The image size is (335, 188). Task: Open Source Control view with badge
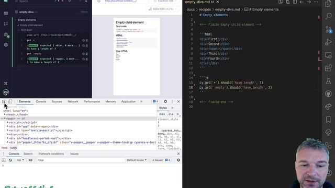pos(328,29)
